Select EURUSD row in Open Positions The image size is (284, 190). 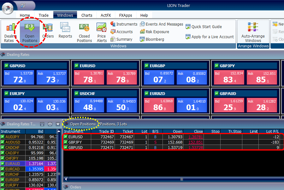pos(173,137)
